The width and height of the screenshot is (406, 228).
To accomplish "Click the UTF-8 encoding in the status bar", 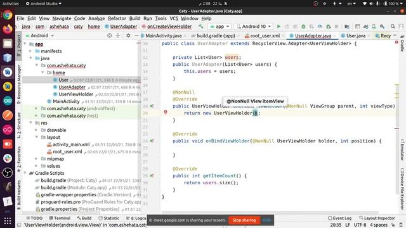I will pos(360,225).
